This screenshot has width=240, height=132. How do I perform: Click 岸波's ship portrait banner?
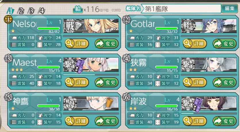tap(209, 103)
